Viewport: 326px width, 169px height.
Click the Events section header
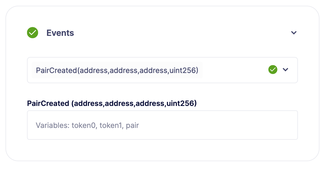tap(60, 33)
